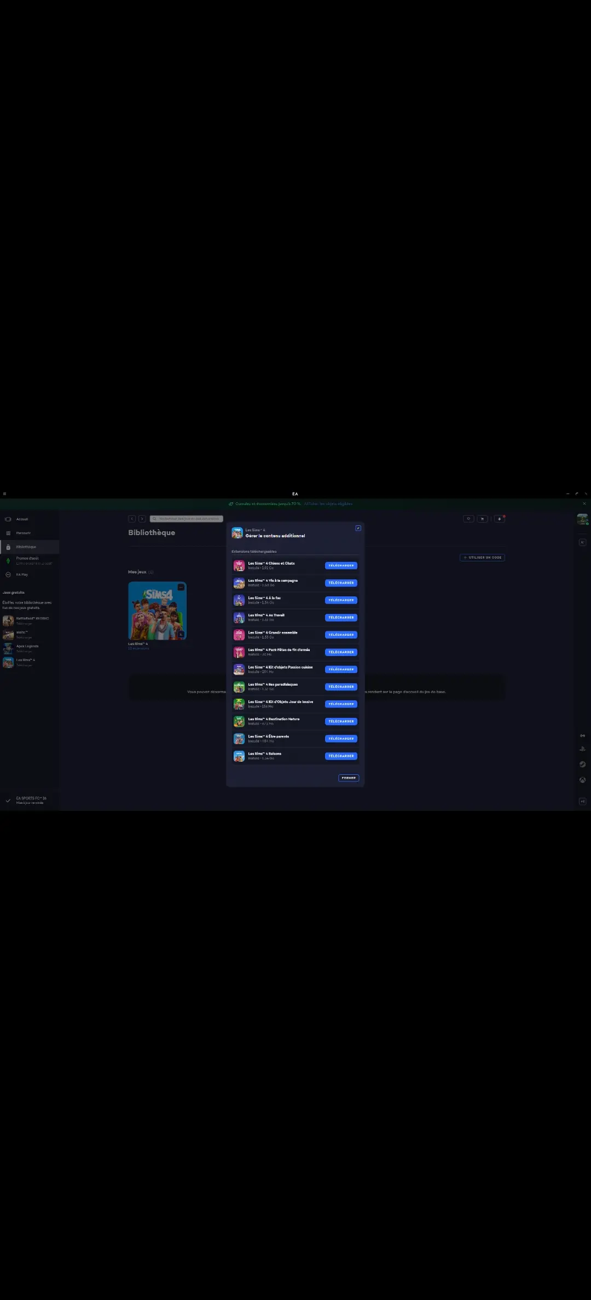This screenshot has width=591, height=1300.
Task: Download Les Sims 4 Destination Nature
Action: click(x=341, y=721)
